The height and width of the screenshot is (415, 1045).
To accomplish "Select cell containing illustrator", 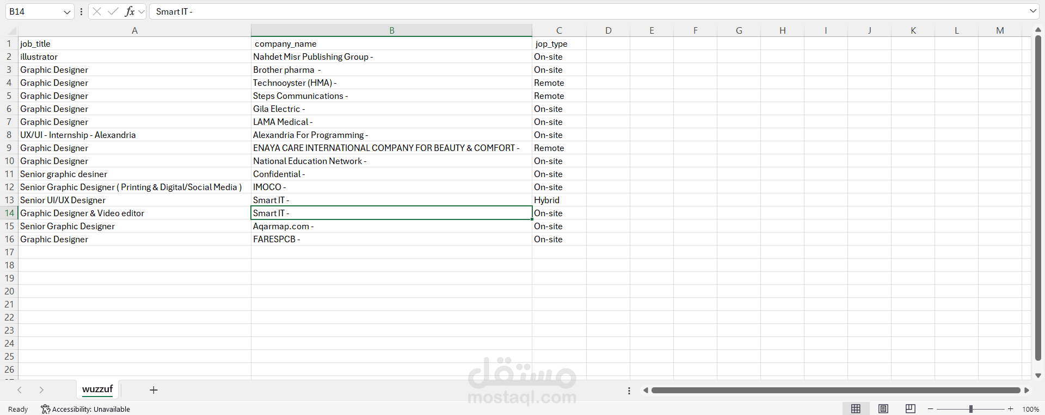I will click(134, 56).
